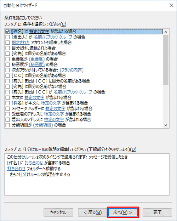Open 打ち合わせ folder link in step 2
The image size is (177, 221).
point(16,169)
